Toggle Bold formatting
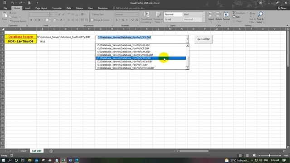The image size is (290, 163). coord(31,20)
